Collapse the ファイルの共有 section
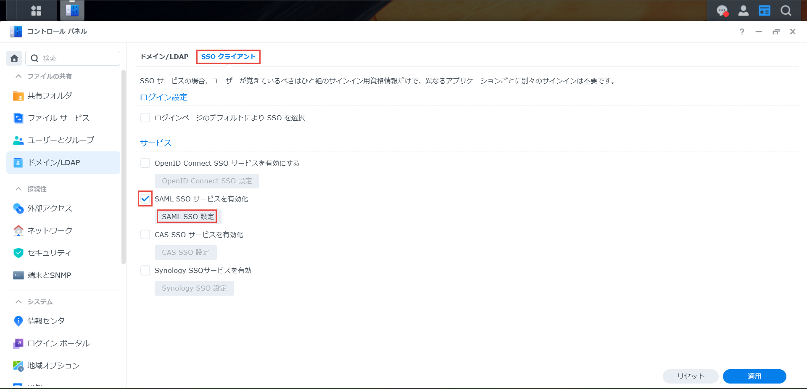The height and width of the screenshot is (389, 807). tap(18, 76)
